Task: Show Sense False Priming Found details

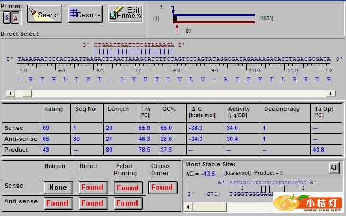Action: [128, 188]
